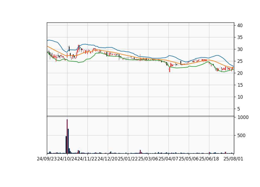Click the price axis value 35

click(x=240, y=37)
